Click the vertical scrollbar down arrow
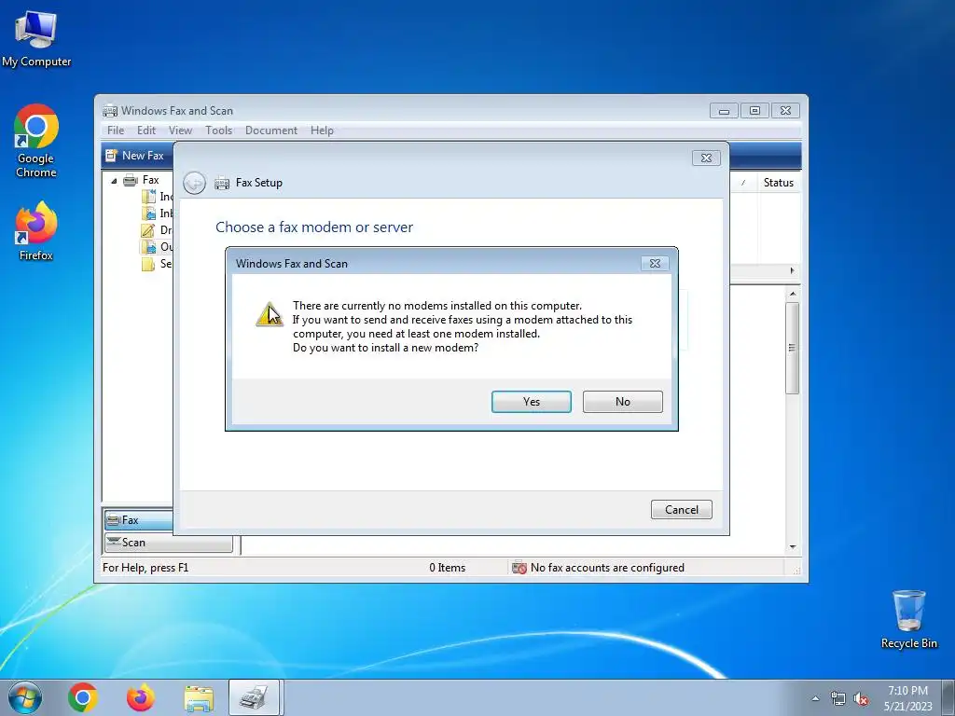This screenshot has height=716, width=955. point(793,546)
